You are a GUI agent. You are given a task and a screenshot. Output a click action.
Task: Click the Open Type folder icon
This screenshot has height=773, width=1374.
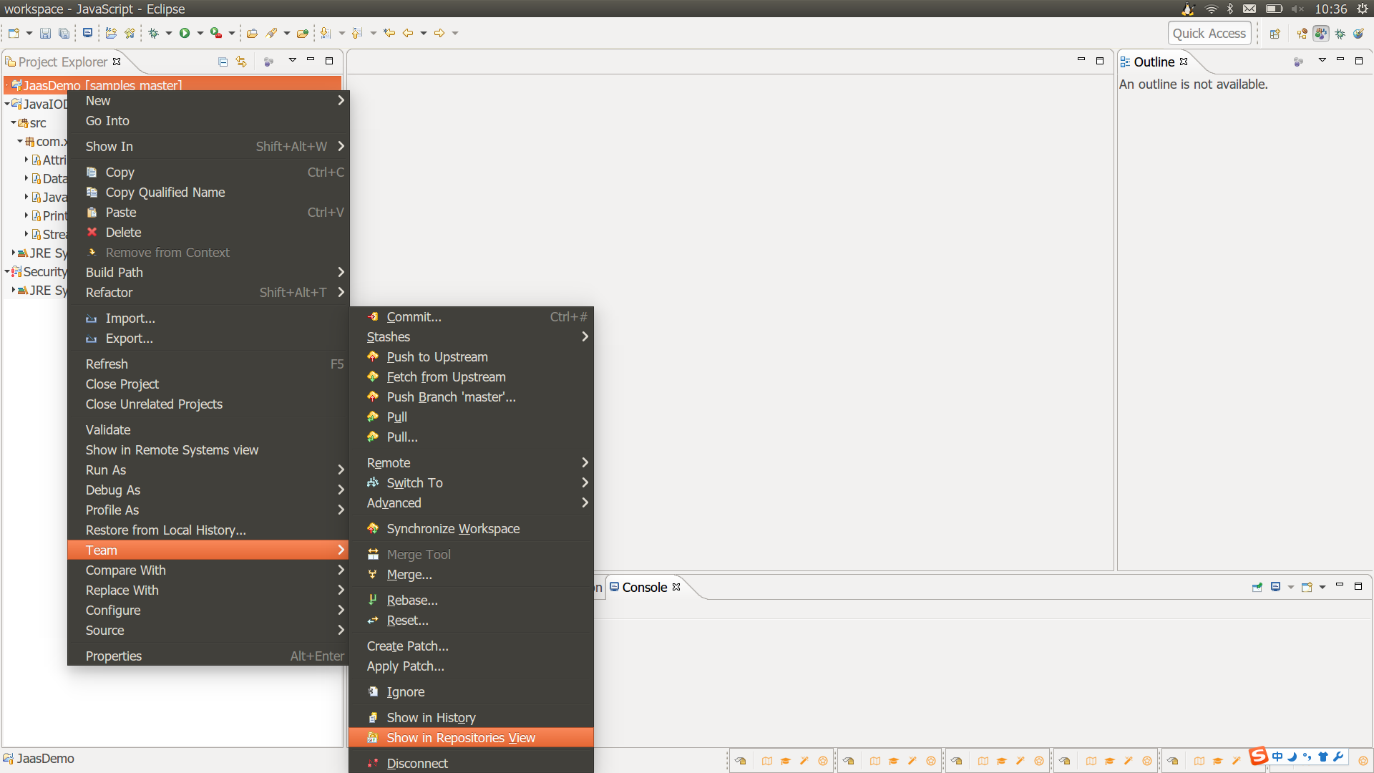coord(252,33)
